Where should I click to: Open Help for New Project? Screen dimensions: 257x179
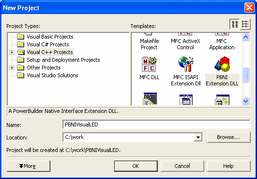point(228,166)
